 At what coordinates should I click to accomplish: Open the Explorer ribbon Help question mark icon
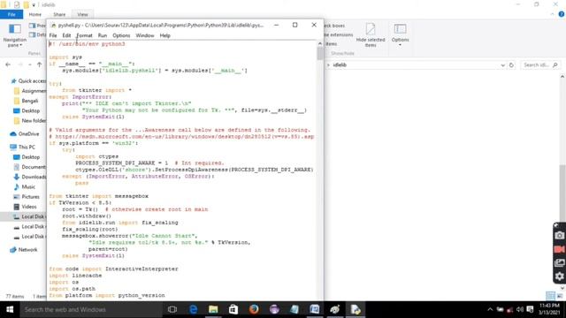(561, 14)
